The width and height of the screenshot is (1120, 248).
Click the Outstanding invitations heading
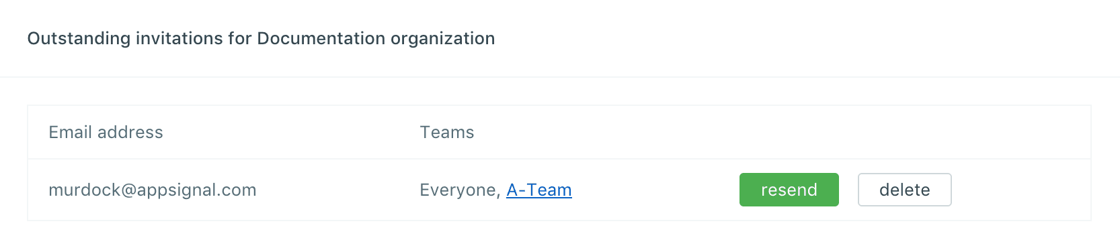click(x=261, y=38)
